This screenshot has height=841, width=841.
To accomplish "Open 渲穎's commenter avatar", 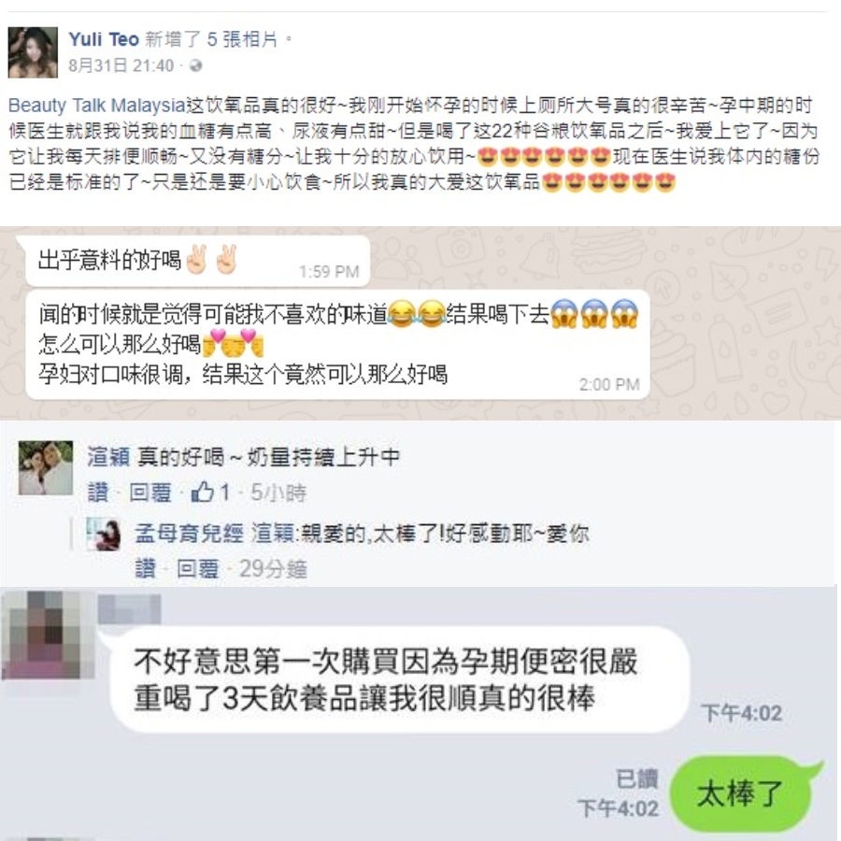I will (x=46, y=468).
